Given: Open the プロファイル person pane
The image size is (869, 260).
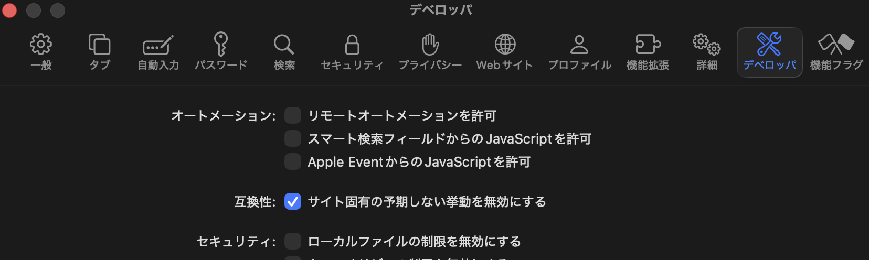Looking at the screenshot, I should pyautogui.click(x=579, y=52).
